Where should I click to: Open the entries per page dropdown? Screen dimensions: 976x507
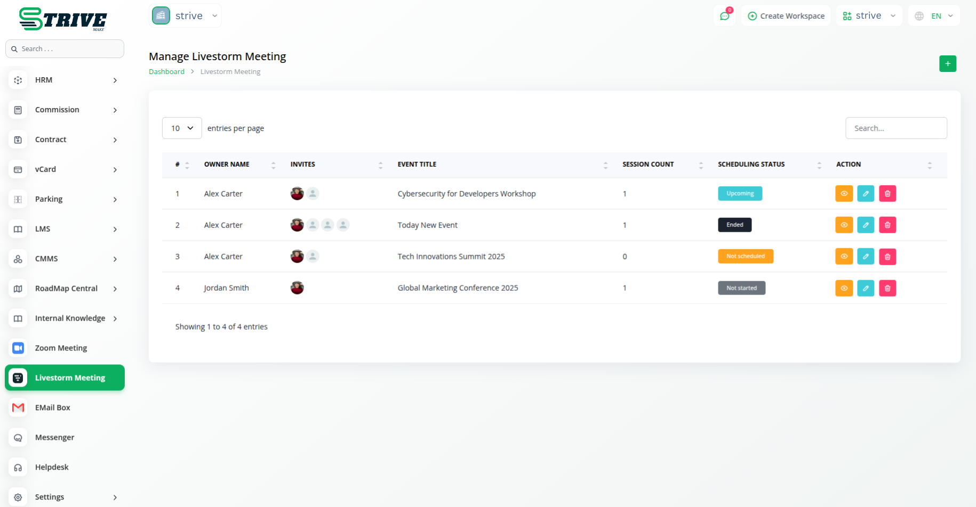182,128
